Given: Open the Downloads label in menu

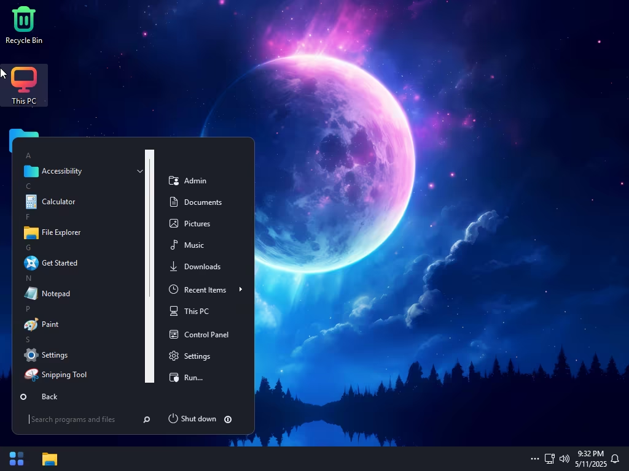Looking at the screenshot, I should (202, 267).
